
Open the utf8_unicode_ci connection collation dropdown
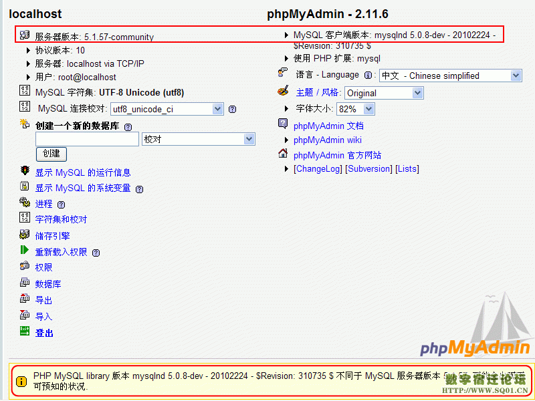point(167,109)
